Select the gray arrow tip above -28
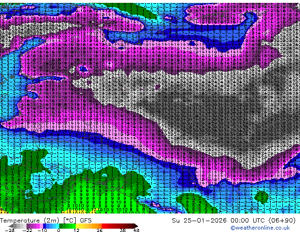The width and height of the screenshot is (300, 232). click(x=11, y=226)
